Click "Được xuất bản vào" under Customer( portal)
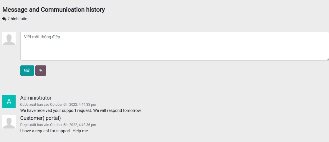The image size is (329, 142). tap(35, 125)
